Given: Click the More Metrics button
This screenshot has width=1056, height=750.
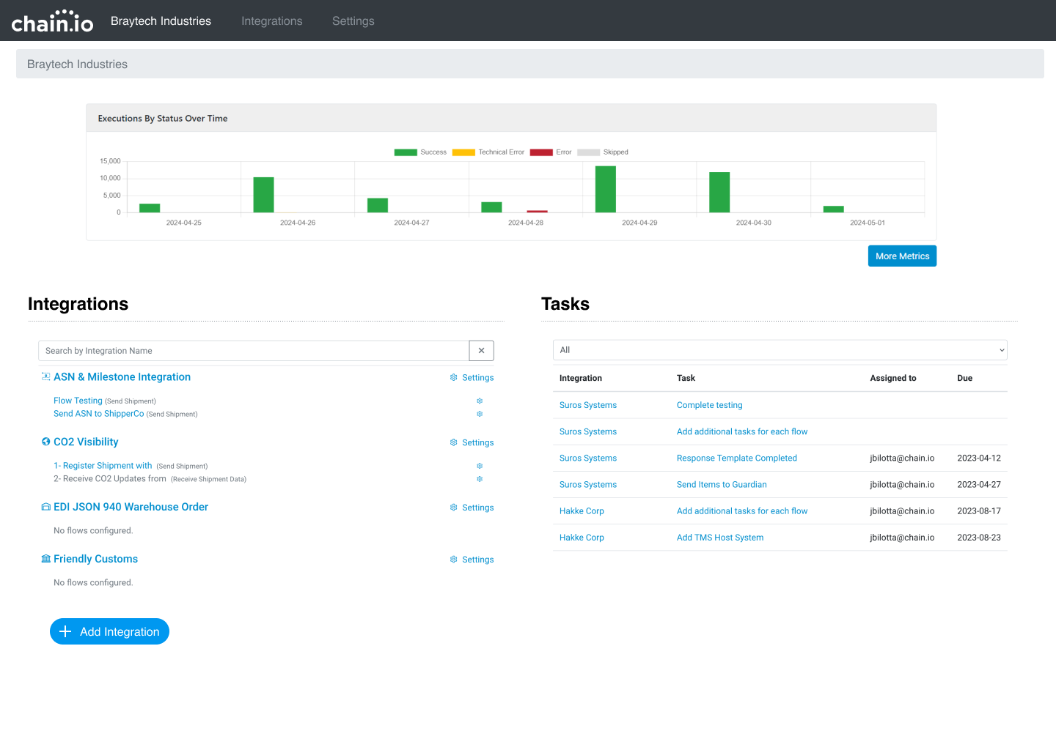Looking at the screenshot, I should coord(902,256).
